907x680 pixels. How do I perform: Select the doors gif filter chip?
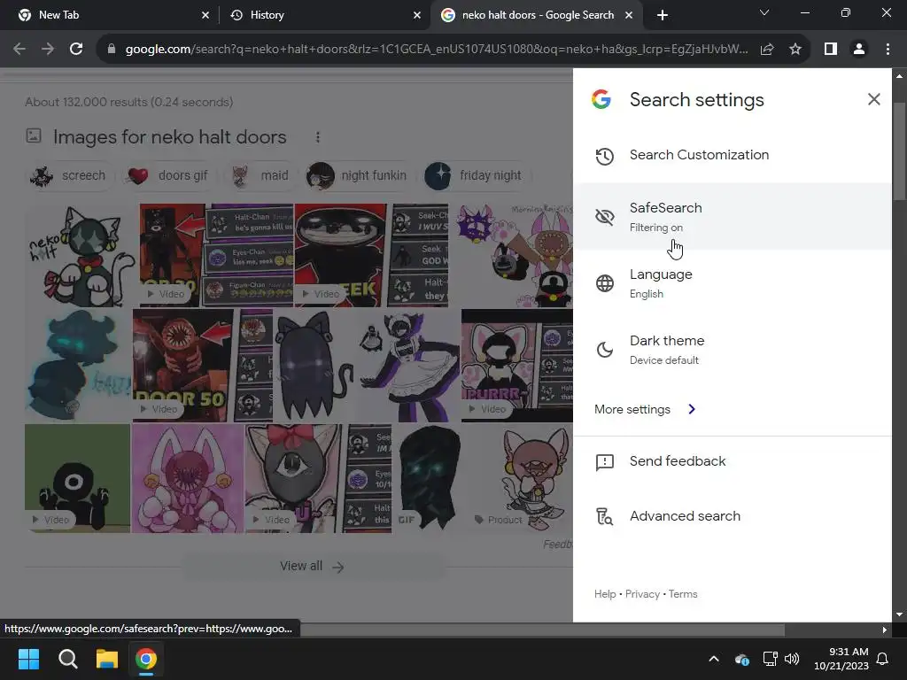[x=167, y=175]
